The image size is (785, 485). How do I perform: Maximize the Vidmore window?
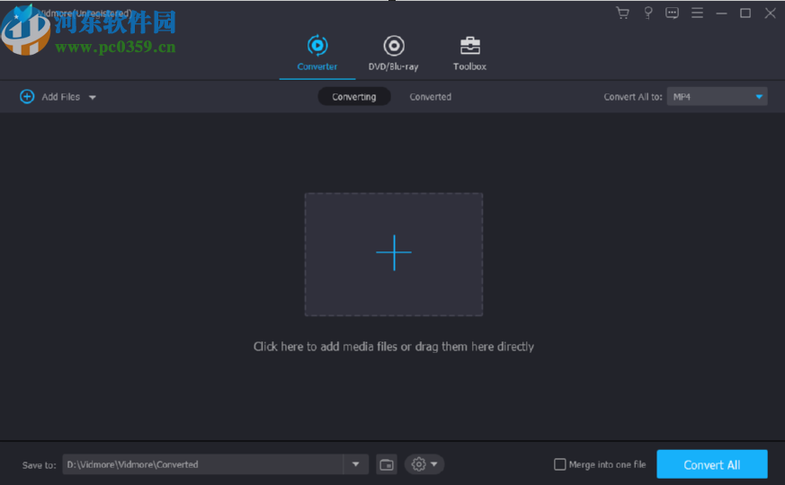pyautogui.click(x=745, y=13)
